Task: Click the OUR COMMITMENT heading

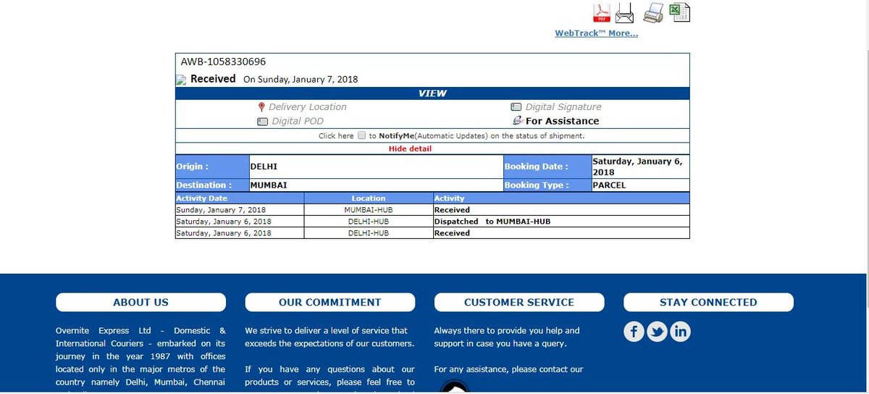Action: pyautogui.click(x=329, y=302)
